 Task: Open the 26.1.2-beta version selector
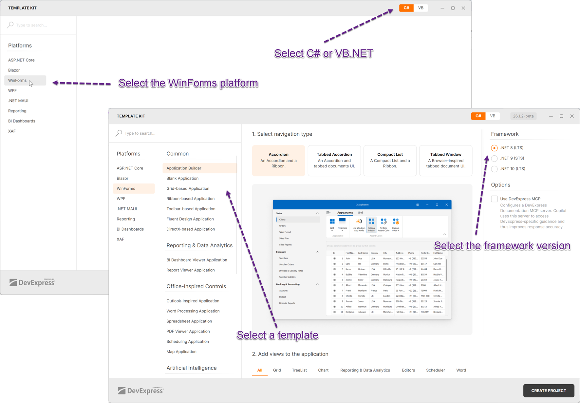coord(523,116)
